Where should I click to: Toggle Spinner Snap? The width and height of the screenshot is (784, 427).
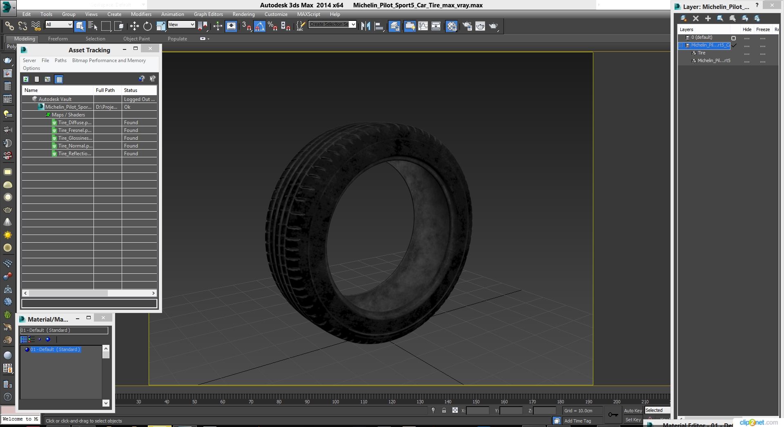286,26
